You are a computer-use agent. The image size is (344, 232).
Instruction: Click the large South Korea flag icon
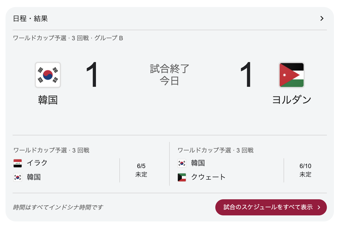point(48,75)
